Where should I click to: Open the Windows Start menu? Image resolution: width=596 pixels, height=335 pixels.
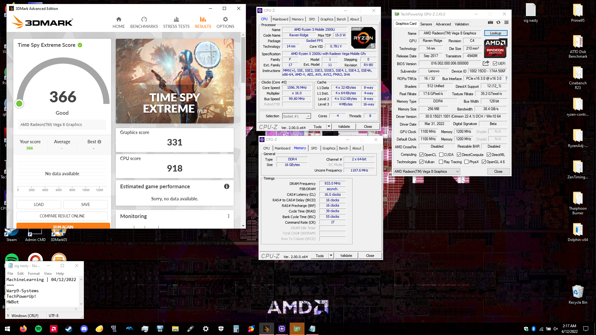[7, 329]
